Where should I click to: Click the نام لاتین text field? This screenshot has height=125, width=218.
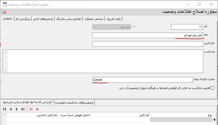[x=148, y=44]
